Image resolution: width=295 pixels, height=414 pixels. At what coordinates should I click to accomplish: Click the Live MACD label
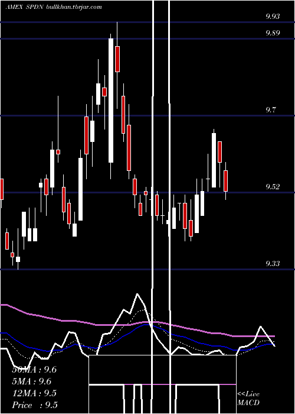248,398
